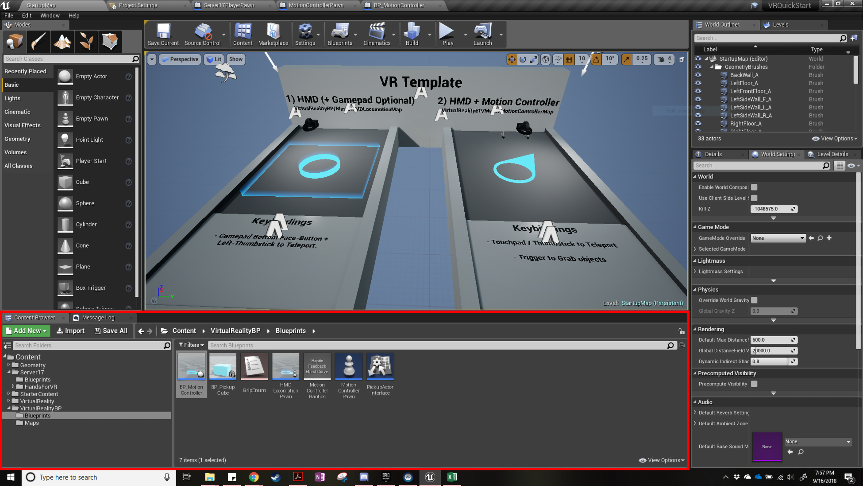This screenshot has width=863, height=486.
Task: Switch to the Level Details tab
Action: (x=832, y=154)
